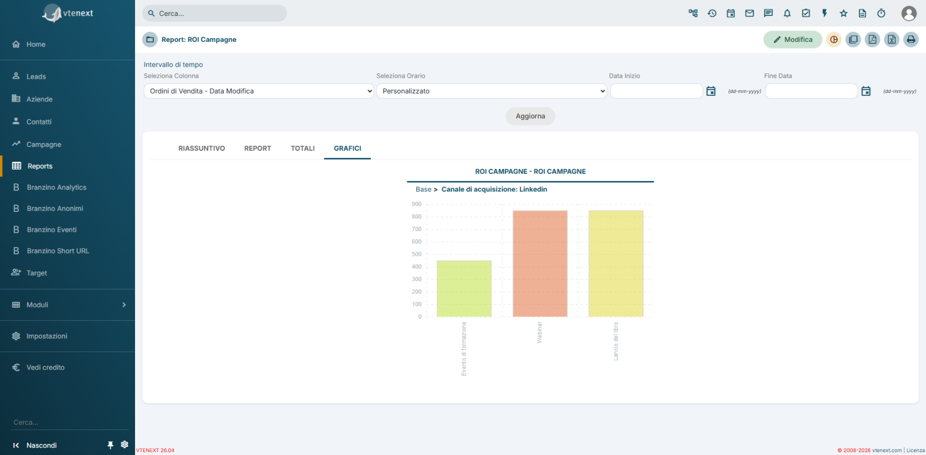Toggle the sidebar pin icon
Screen dimensions: 926x455
(110, 445)
